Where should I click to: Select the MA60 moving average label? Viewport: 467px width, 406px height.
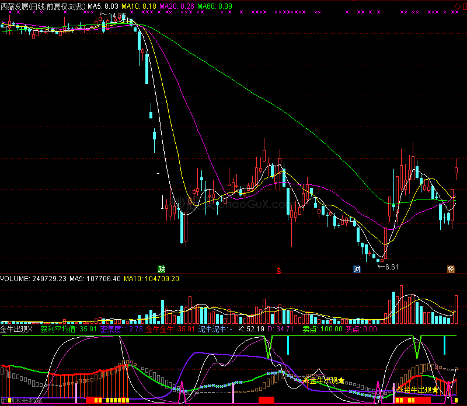pyautogui.click(x=215, y=6)
